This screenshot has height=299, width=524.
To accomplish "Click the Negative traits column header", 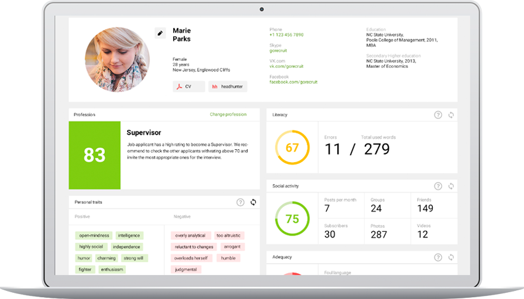I will [182, 216].
